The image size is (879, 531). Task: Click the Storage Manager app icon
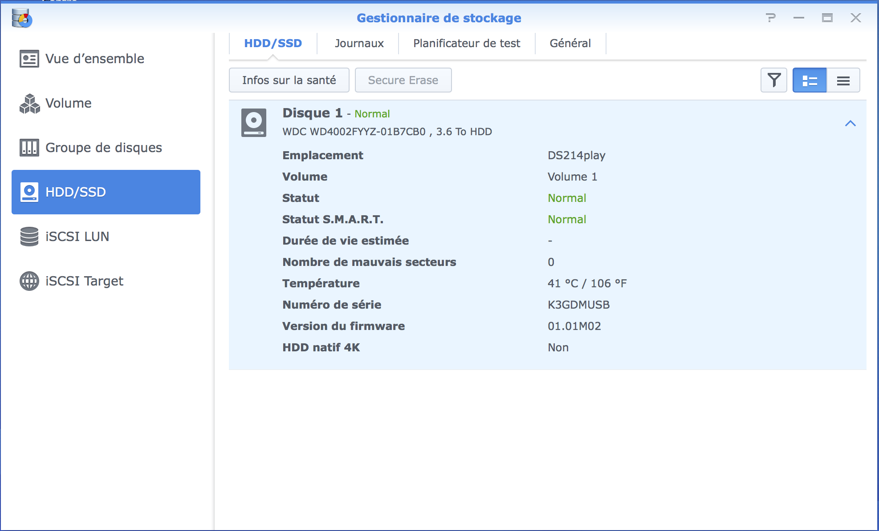coord(22,18)
